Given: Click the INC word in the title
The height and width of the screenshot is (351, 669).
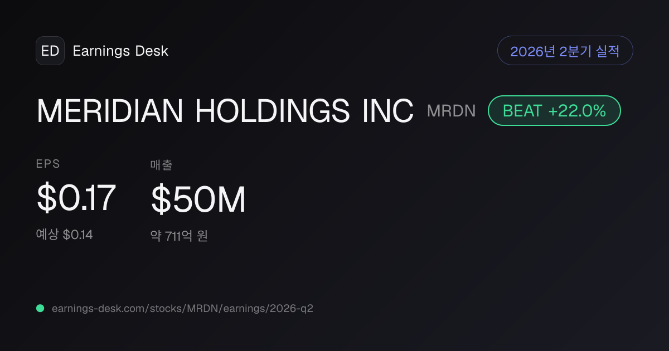Looking at the screenshot, I should (388, 111).
